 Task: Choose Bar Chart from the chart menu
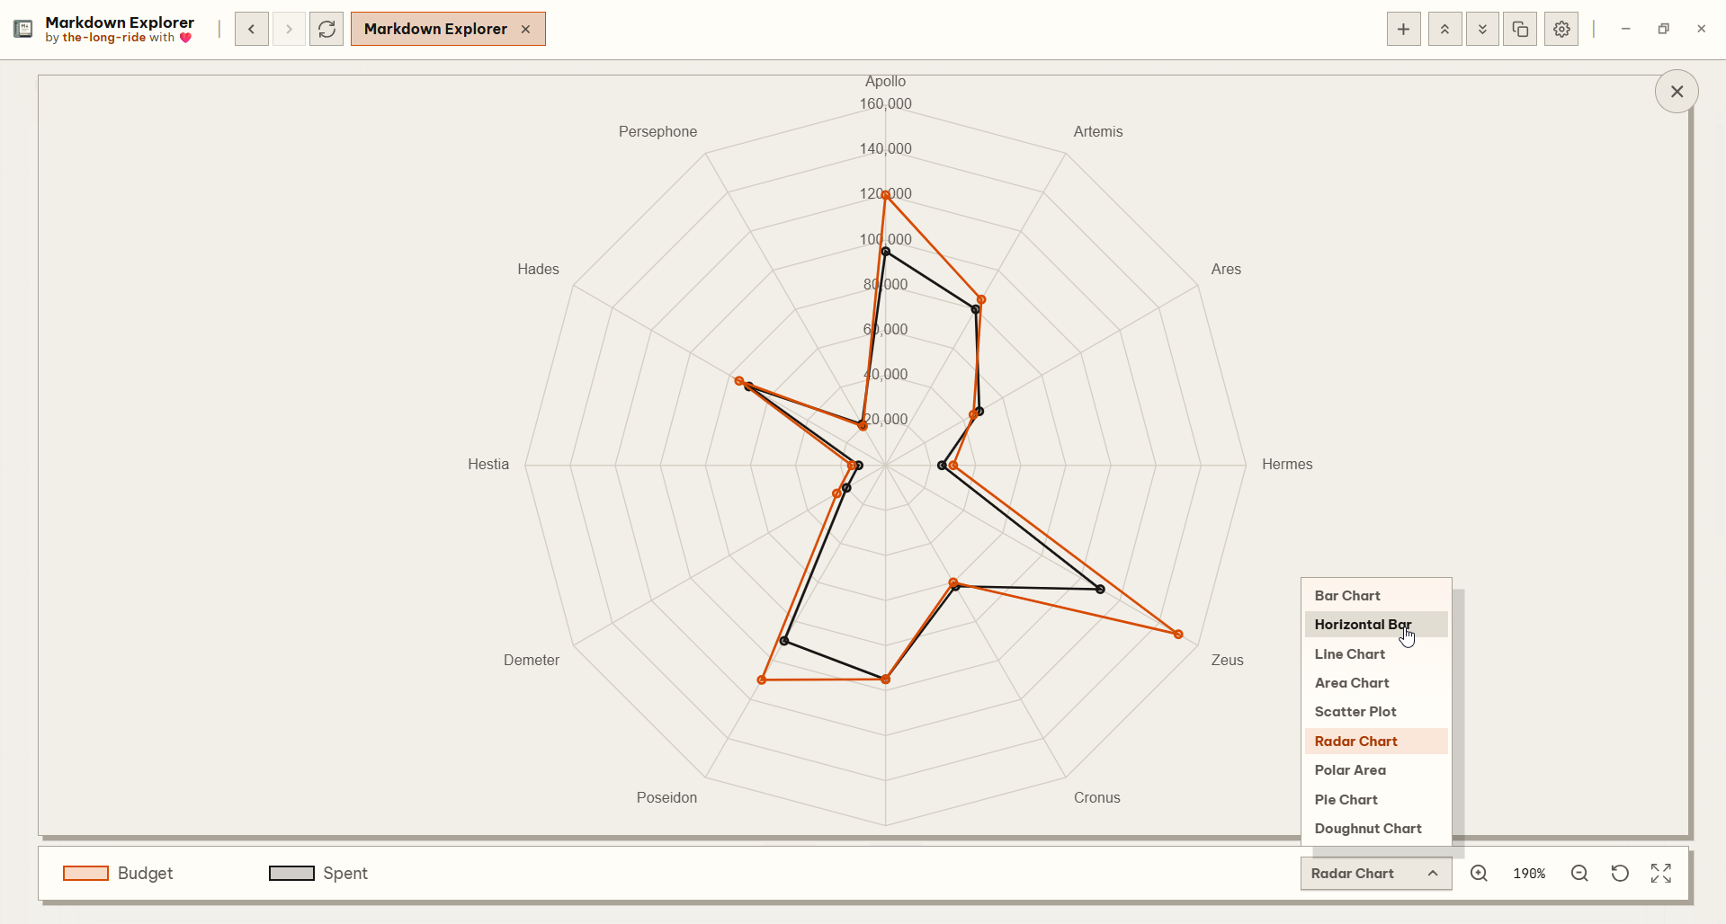(x=1376, y=595)
